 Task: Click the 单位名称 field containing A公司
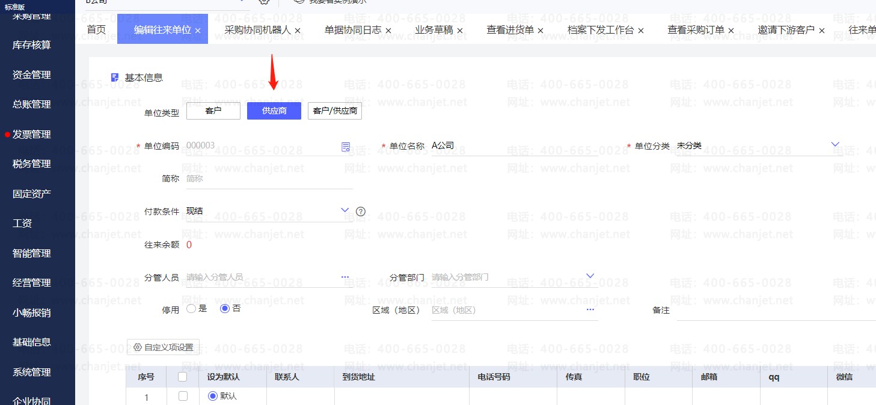pyautogui.click(x=515, y=146)
